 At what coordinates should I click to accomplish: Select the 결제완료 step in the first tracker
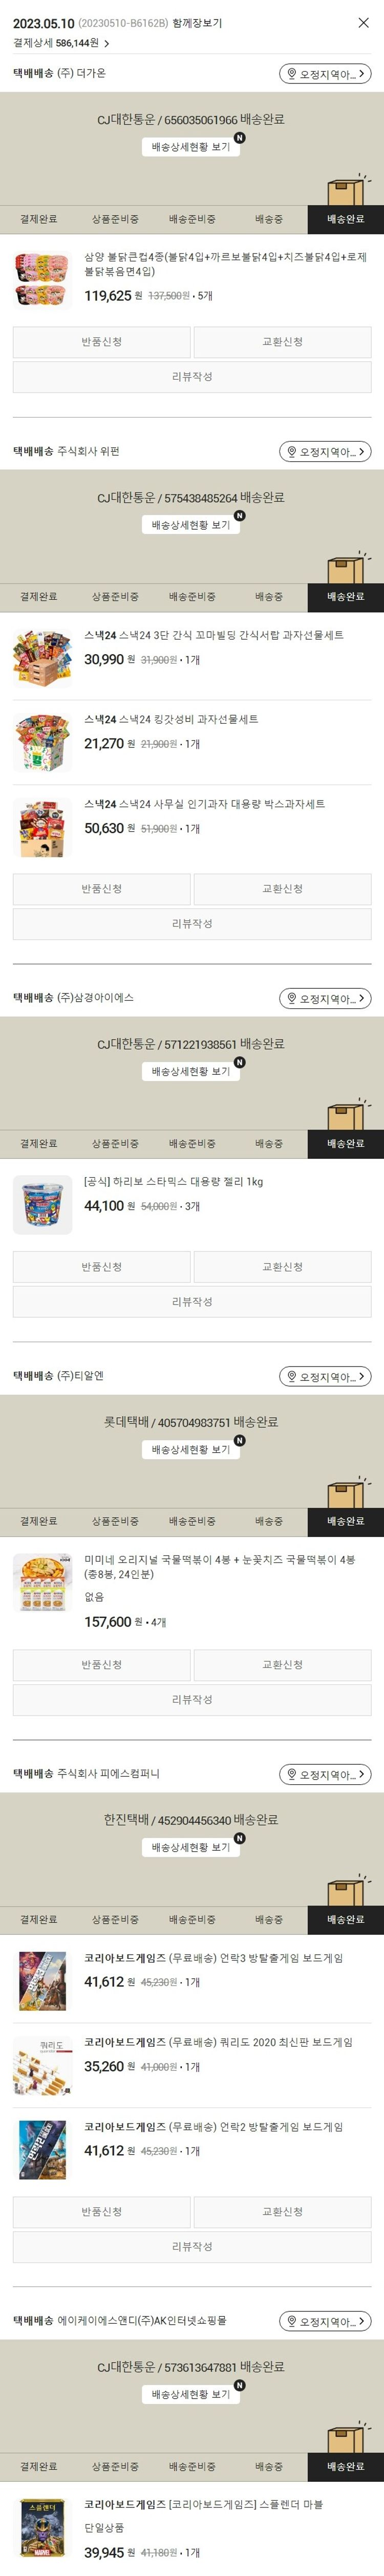click(38, 219)
